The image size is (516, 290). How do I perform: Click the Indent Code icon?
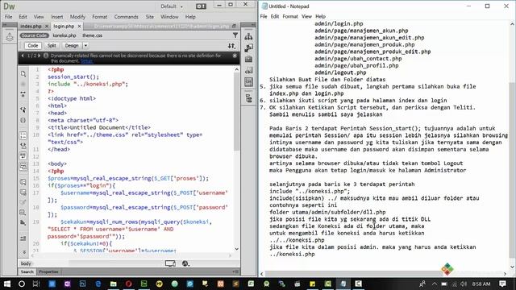[x=23, y=238]
